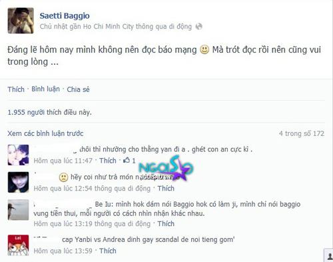Open the chat person icon in the corner
The height and width of the screenshot is (262, 333).
point(329,255)
